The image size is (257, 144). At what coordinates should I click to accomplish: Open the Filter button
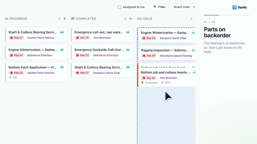159,7
